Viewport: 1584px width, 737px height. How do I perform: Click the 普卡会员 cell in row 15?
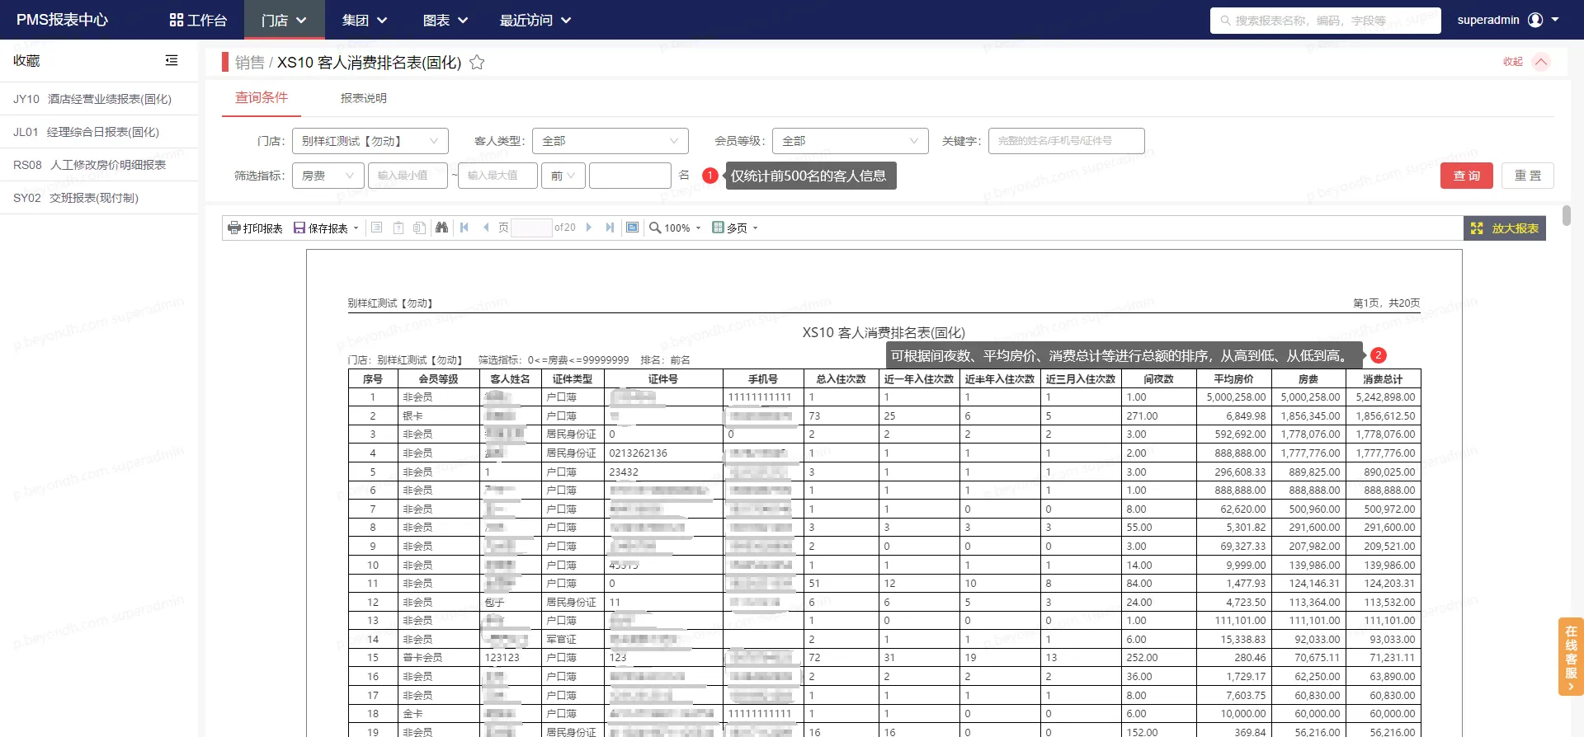click(x=438, y=658)
